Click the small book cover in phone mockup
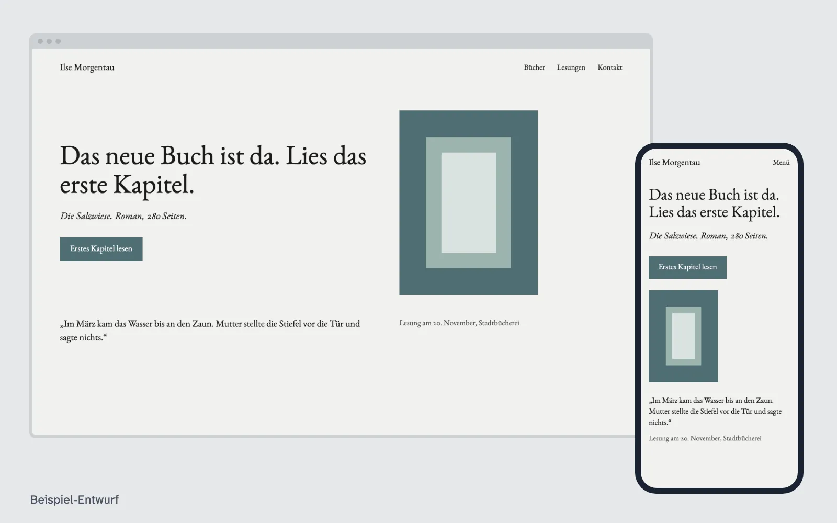This screenshot has width=837, height=523. pyautogui.click(x=683, y=336)
